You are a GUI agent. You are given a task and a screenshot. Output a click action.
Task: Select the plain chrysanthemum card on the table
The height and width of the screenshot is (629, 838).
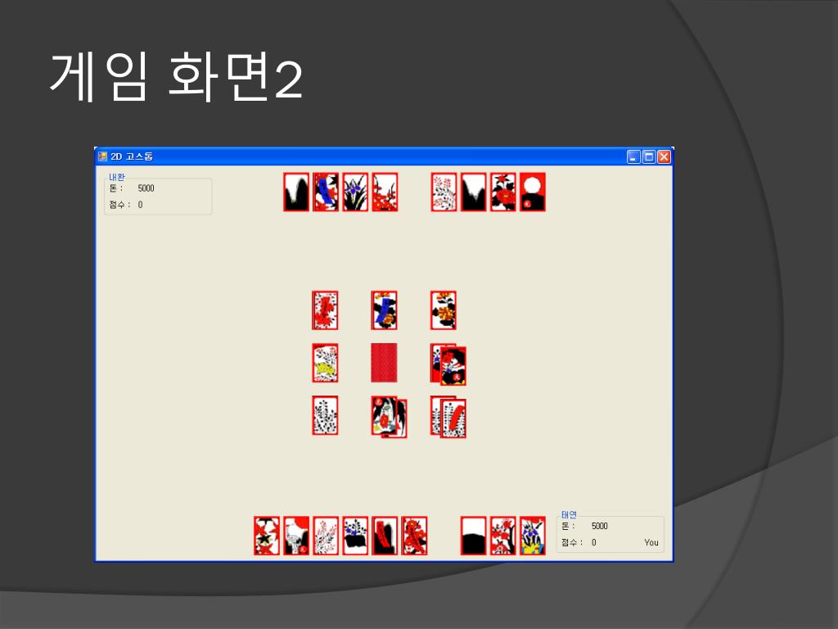pos(444,310)
